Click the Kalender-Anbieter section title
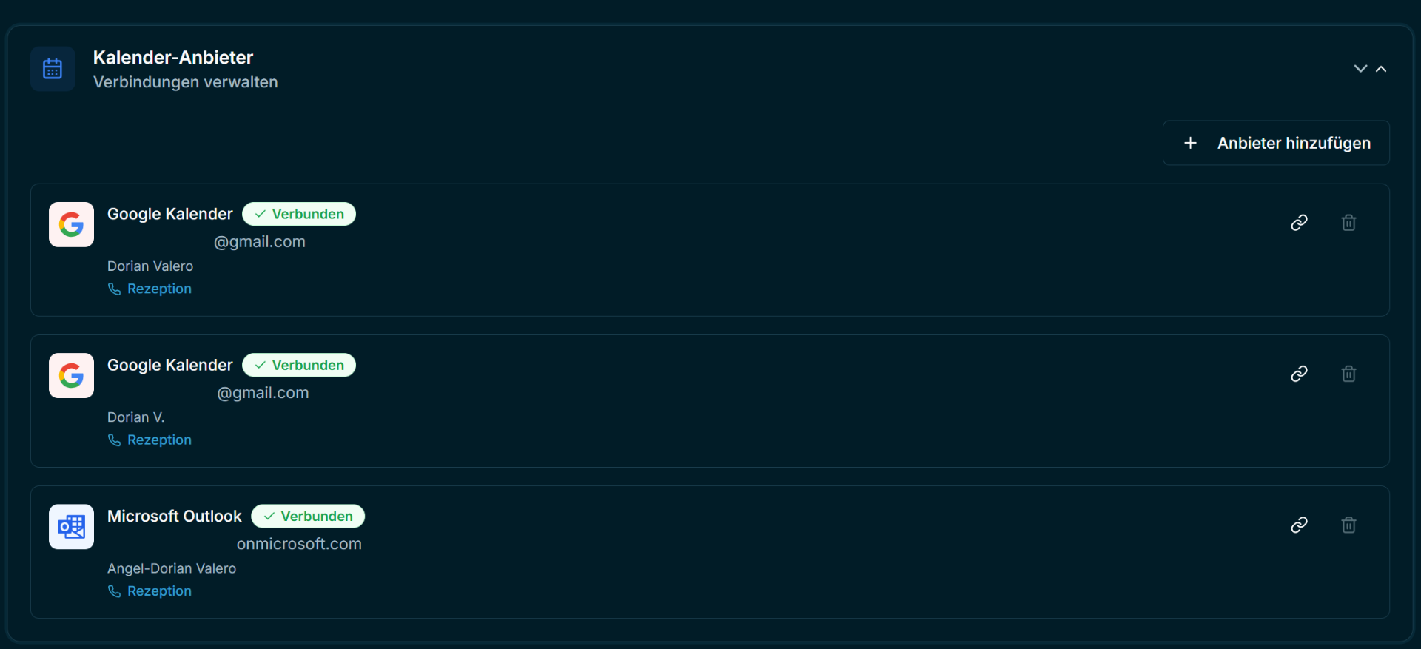Image resolution: width=1421 pixels, height=649 pixels. 173,57
